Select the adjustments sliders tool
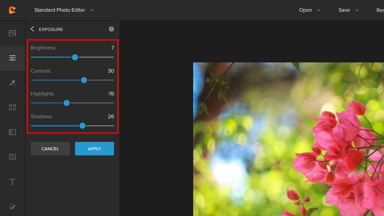384x216 pixels. tap(12, 58)
